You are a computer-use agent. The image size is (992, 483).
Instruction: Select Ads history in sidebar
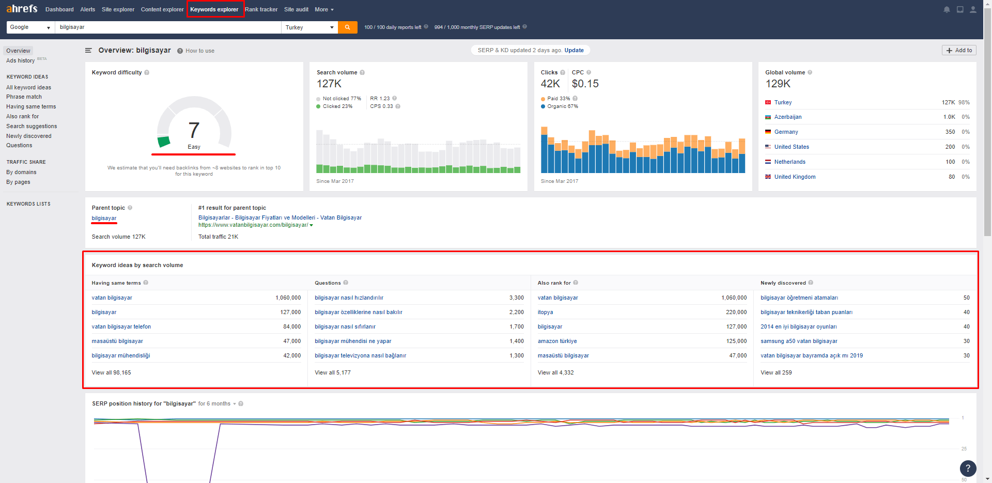click(21, 60)
